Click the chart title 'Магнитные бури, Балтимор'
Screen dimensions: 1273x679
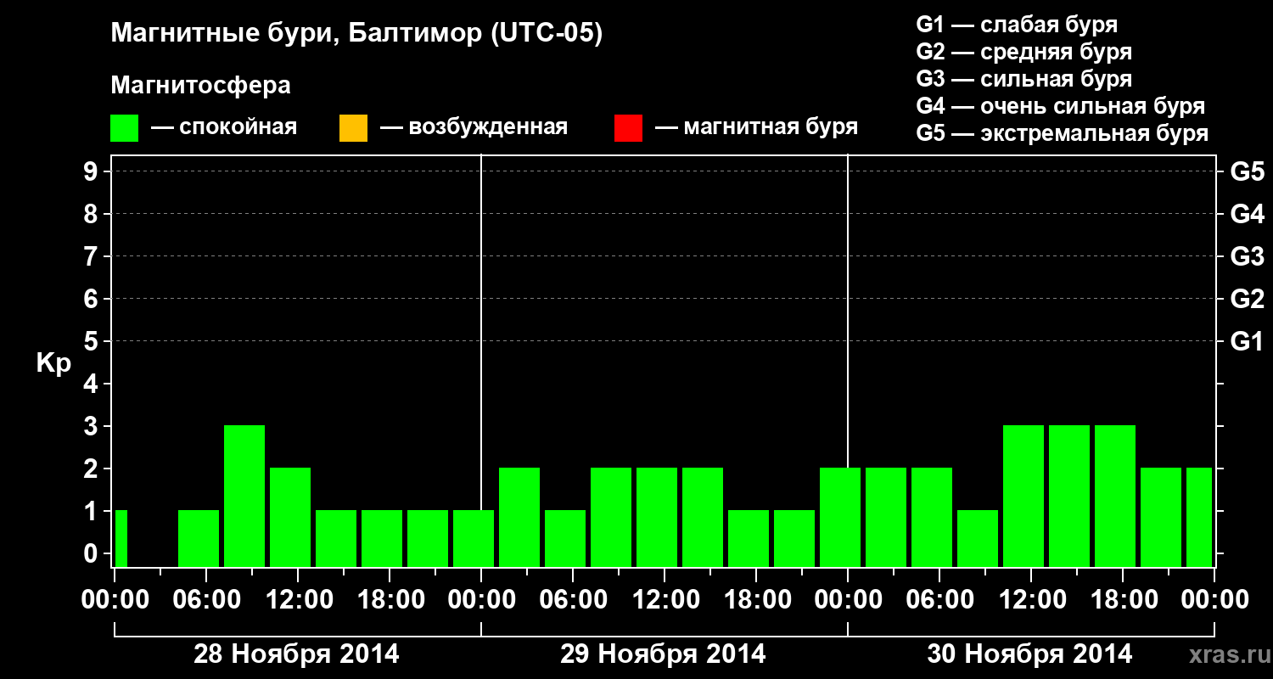(297, 35)
